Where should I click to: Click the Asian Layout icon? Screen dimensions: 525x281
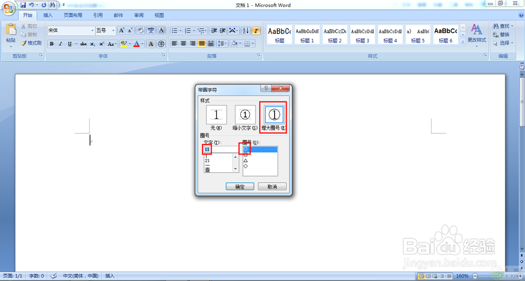[234, 30]
